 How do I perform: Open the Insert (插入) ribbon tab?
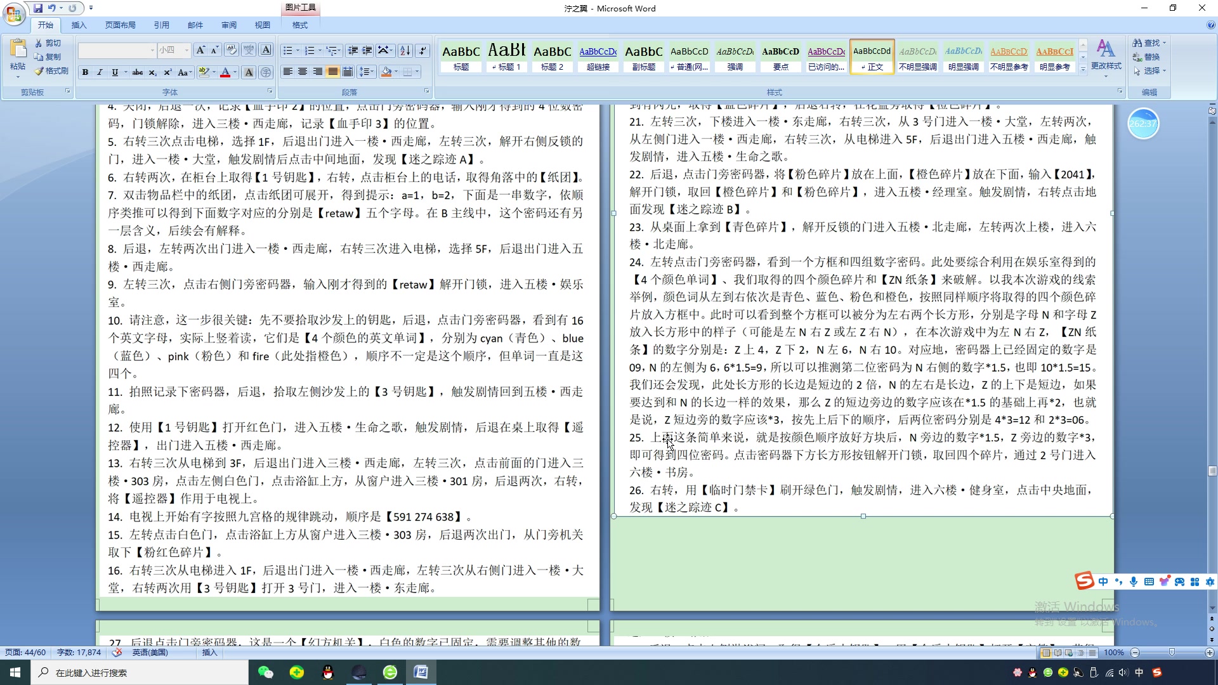[79, 25]
